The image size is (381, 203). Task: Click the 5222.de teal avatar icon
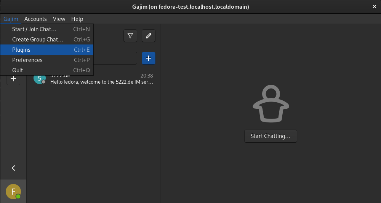tap(39, 79)
